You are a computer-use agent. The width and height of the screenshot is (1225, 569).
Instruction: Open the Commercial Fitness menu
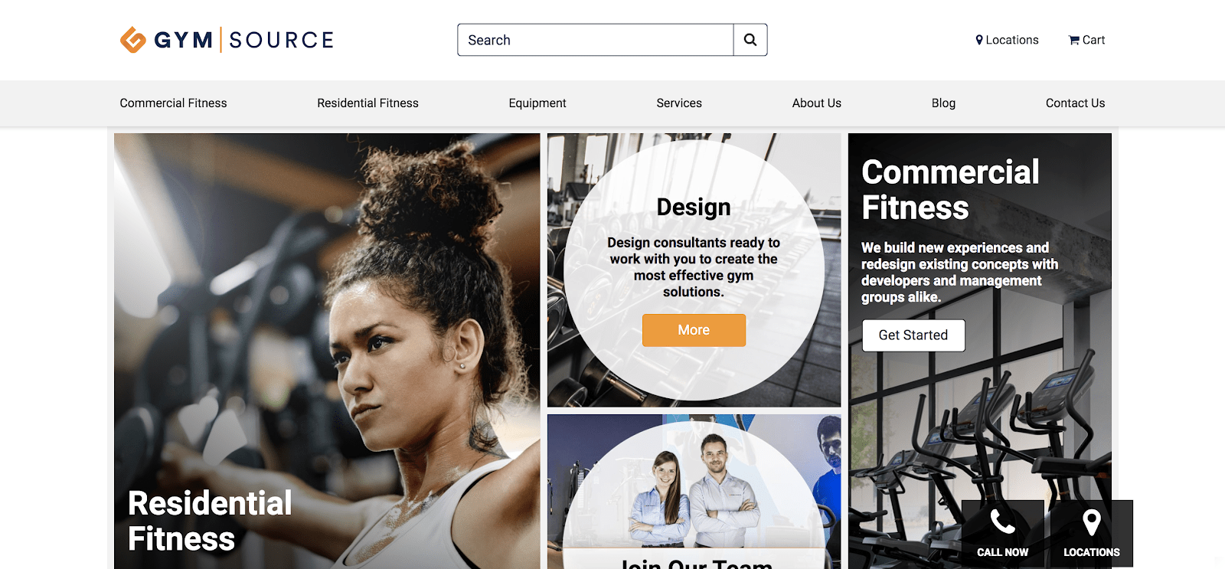tap(173, 103)
